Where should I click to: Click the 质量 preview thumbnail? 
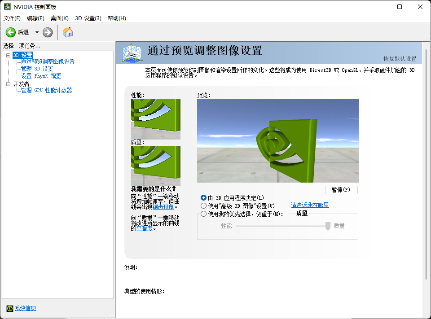155,166
